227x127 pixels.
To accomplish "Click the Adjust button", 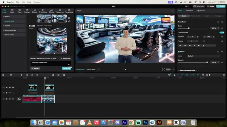I will click(35, 68).
